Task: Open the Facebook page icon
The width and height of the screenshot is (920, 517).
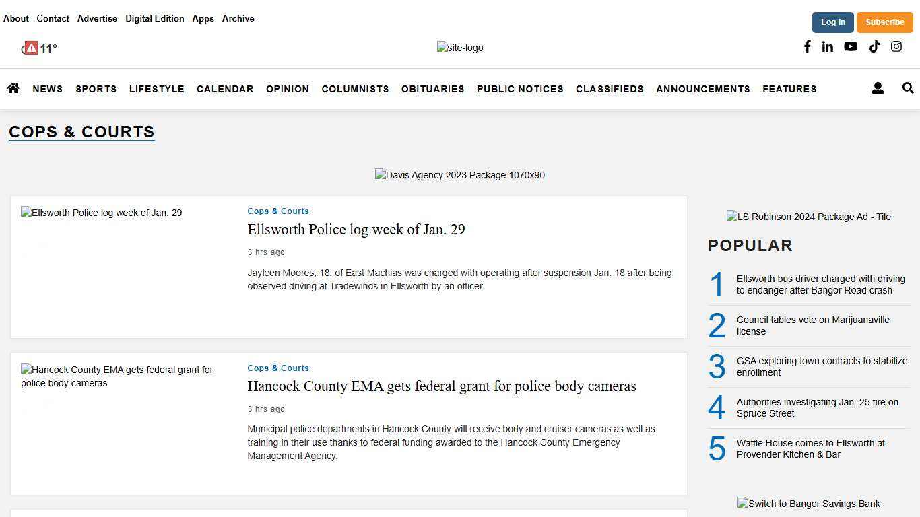Action: (x=807, y=46)
